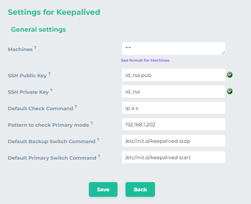Viewport: 251px width, 204px height.
Task: Click the help icon beside SSH Private Key
Action: click(x=51, y=90)
